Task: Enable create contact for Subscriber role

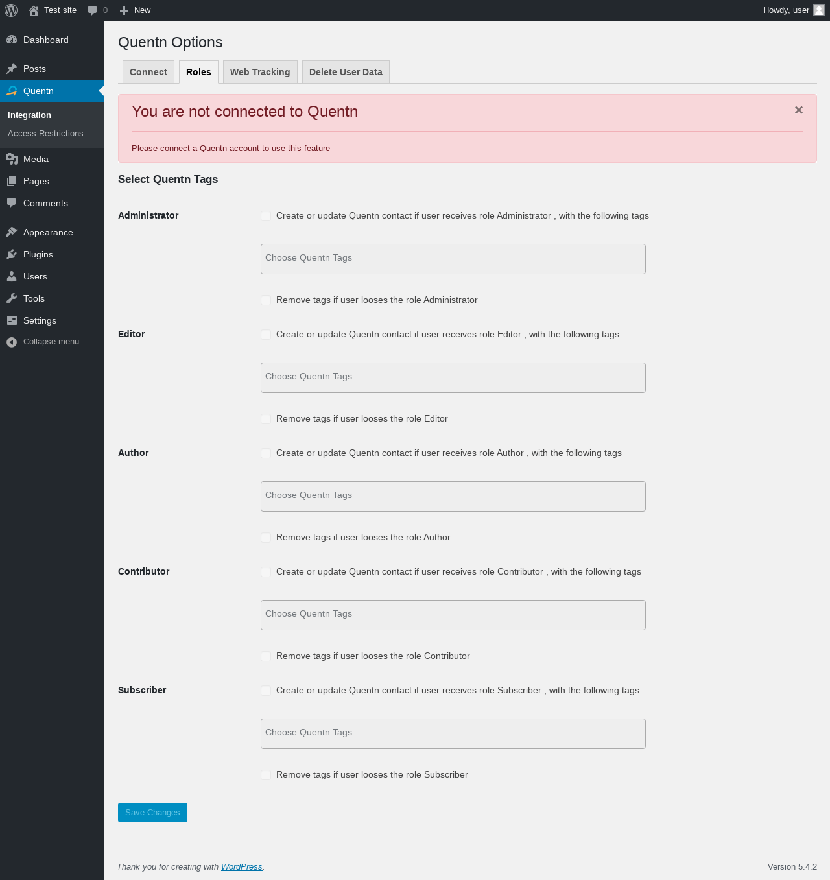Action: [x=266, y=691]
